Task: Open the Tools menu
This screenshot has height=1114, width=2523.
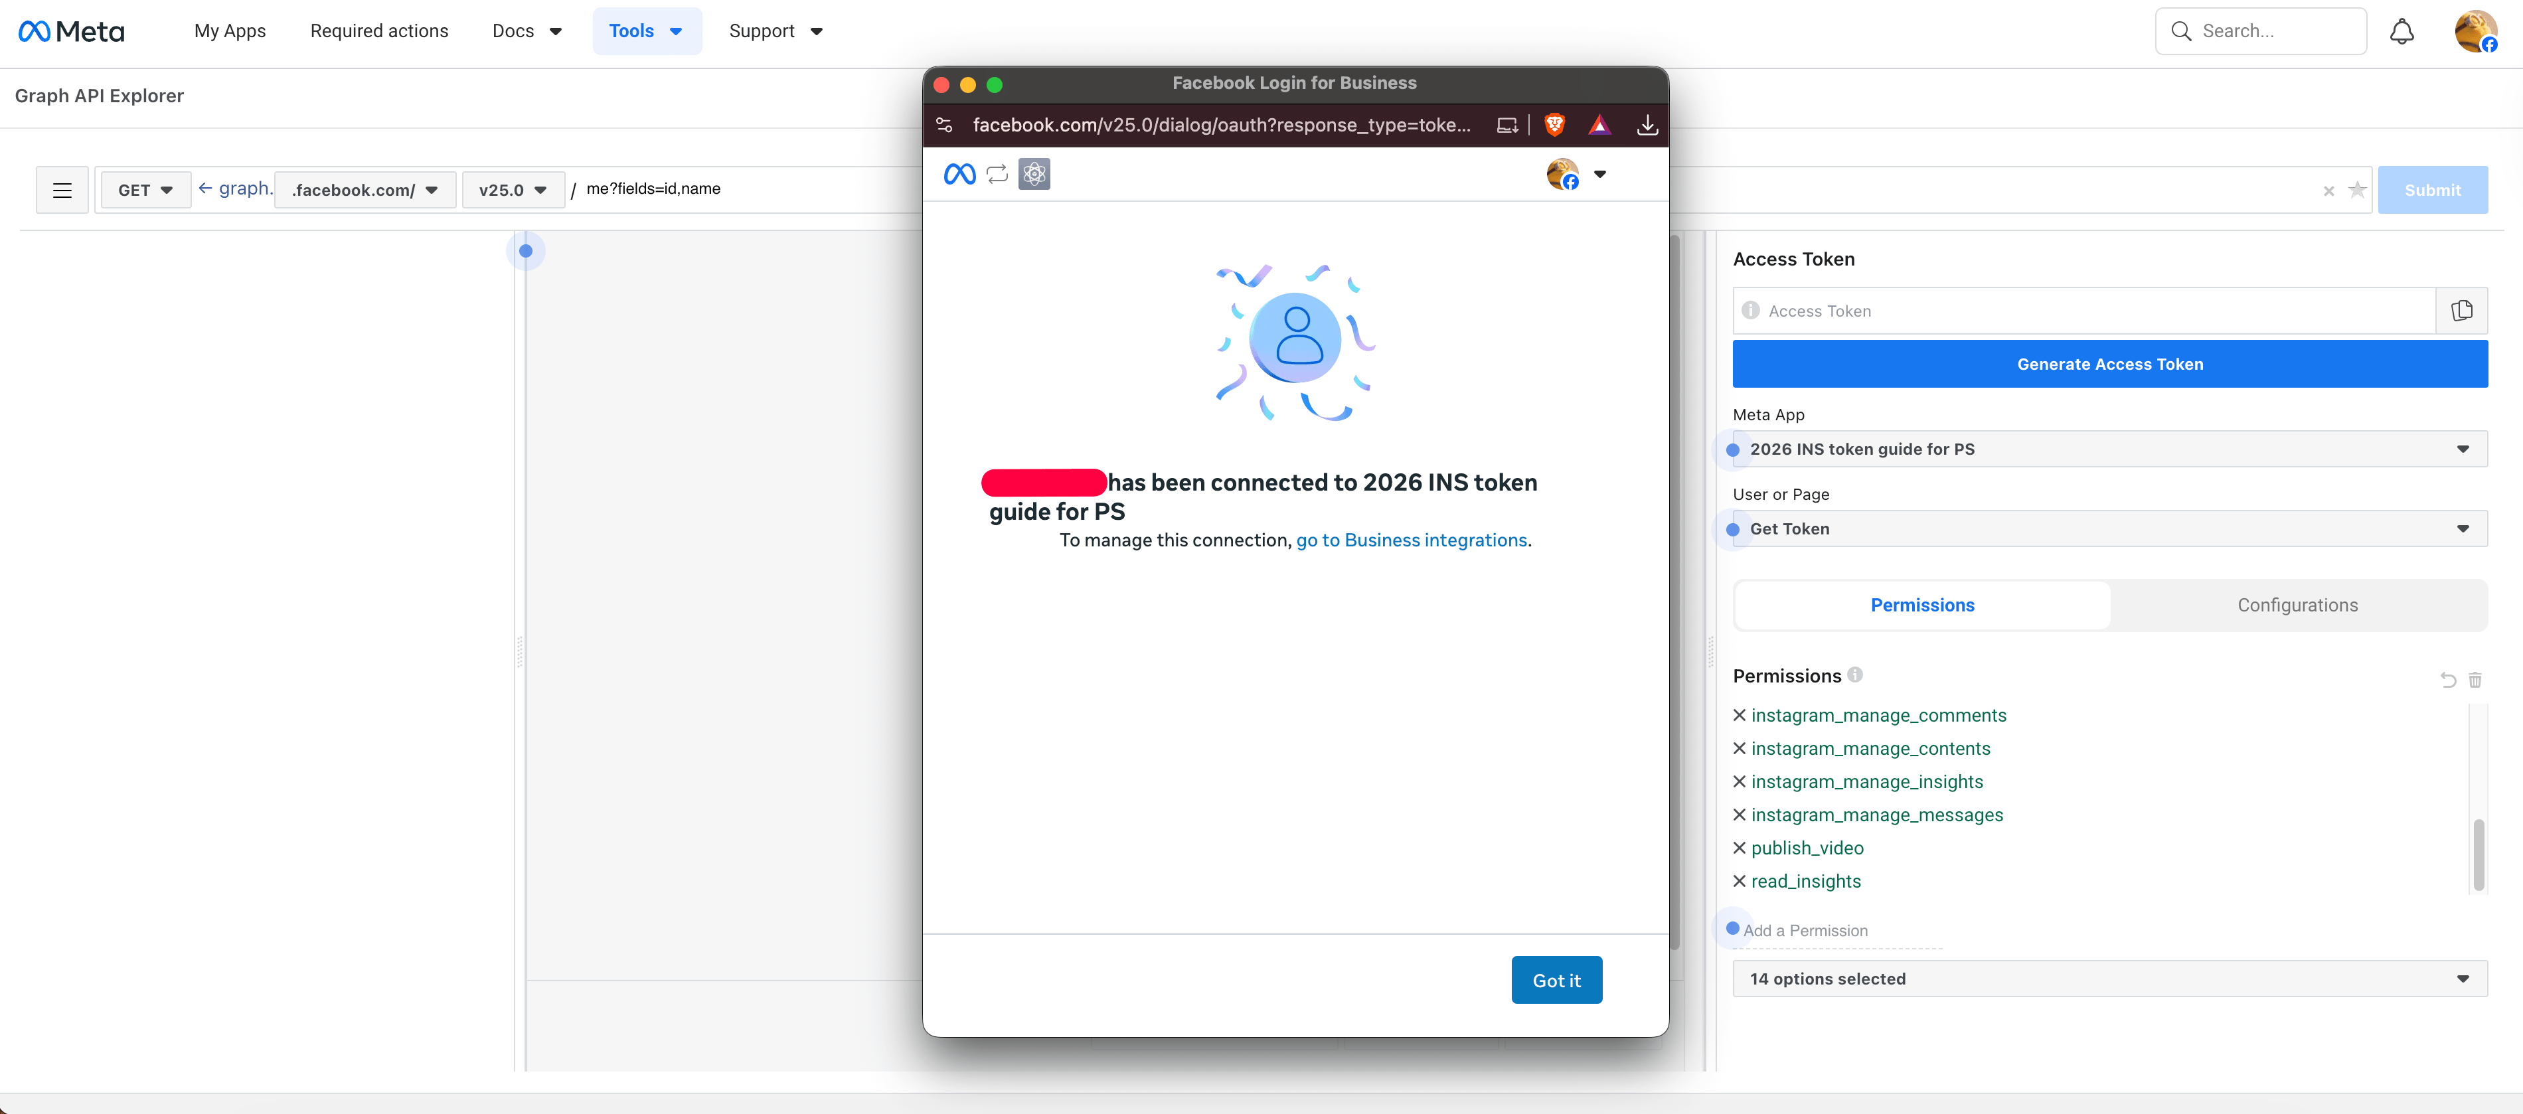Action: 647,31
